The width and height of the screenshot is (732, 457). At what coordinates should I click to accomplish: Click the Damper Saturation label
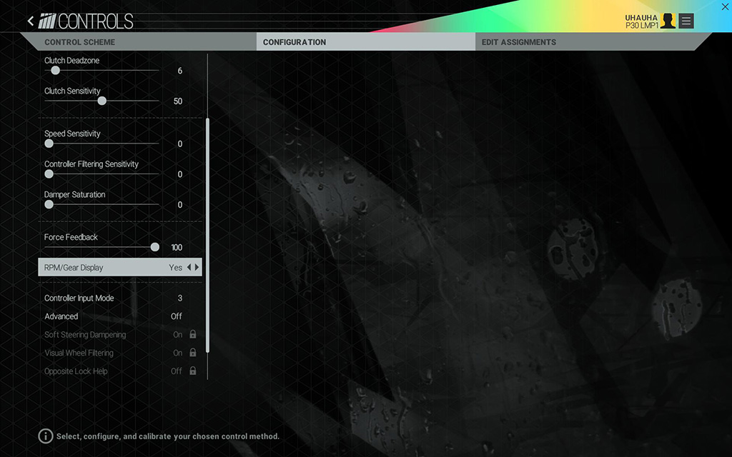coord(74,194)
